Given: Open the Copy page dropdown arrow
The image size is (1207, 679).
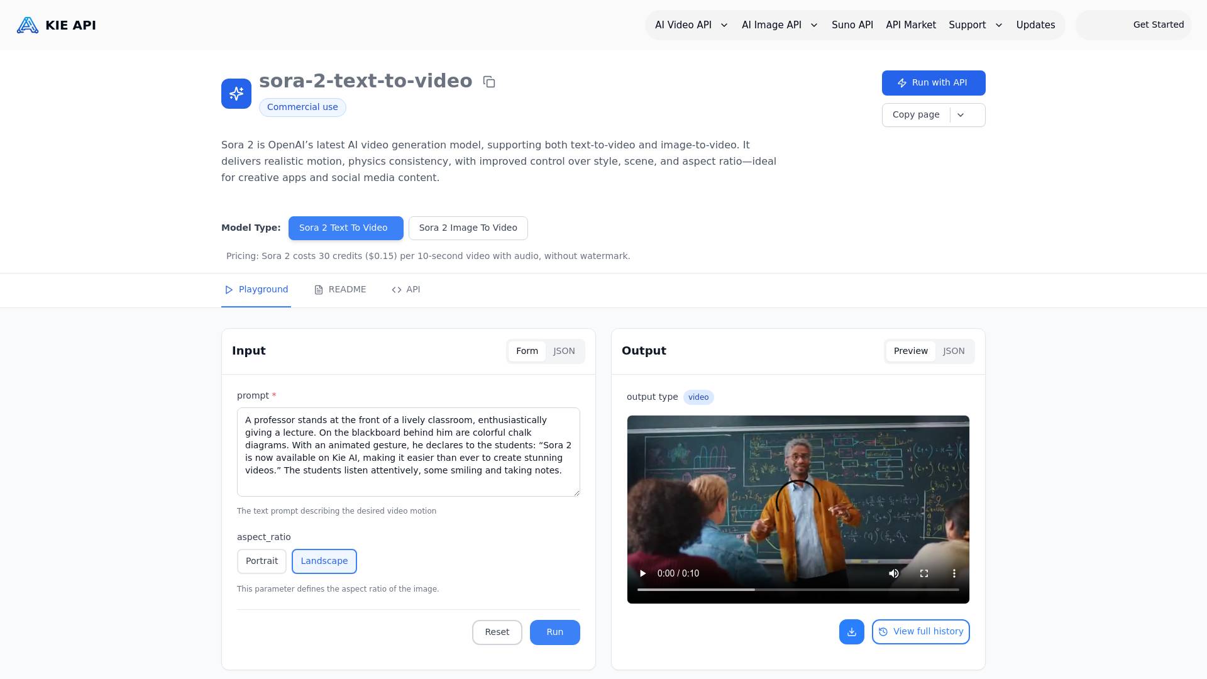Looking at the screenshot, I should tap(961, 115).
